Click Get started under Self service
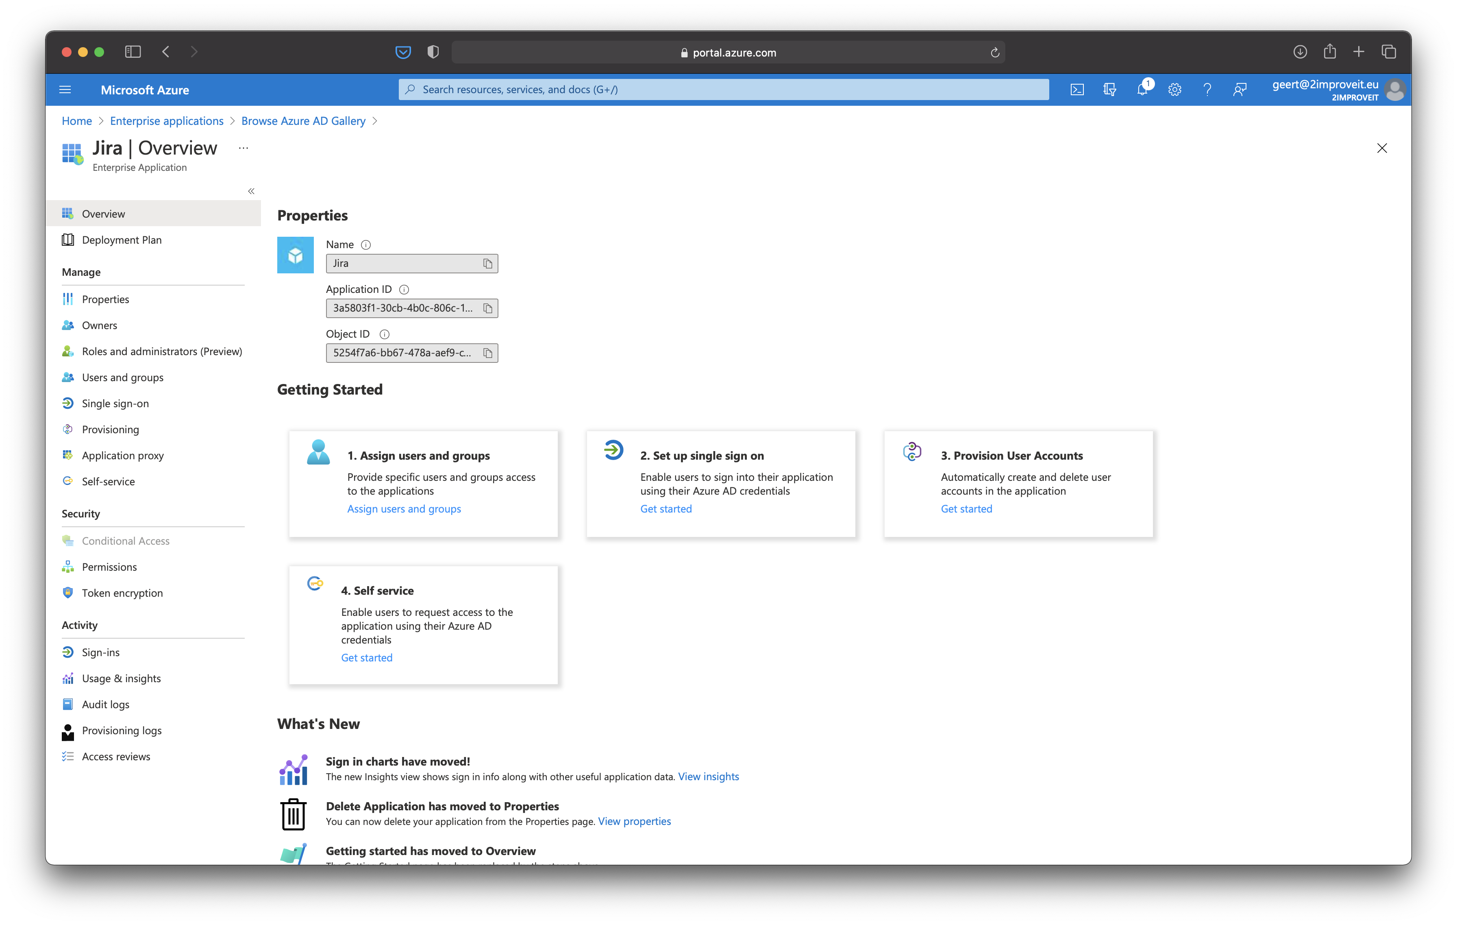Image resolution: width=1457 pixels, height=925 pixels. point(367,658)
